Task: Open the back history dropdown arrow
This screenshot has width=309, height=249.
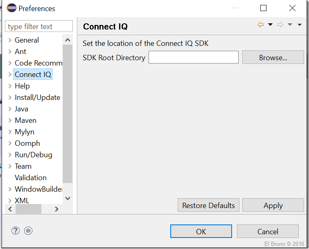Action: (270, 25)
